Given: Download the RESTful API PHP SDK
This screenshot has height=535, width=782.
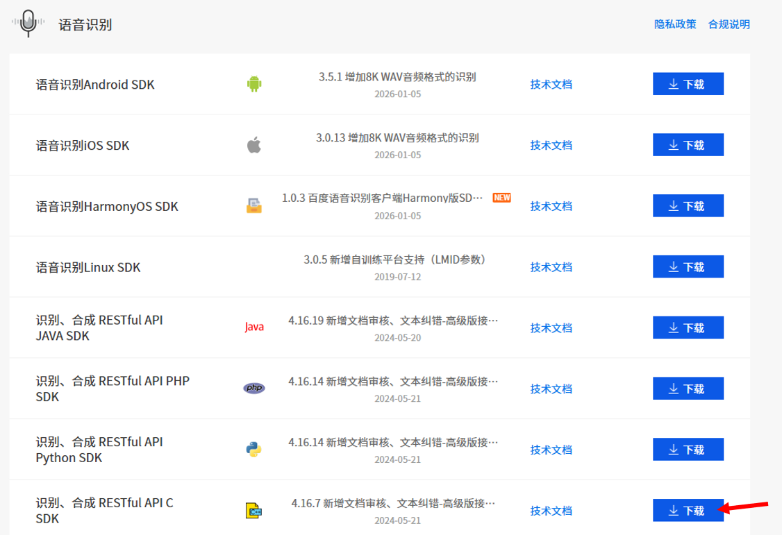Looking at the screenshot, I should click(x=688, y=388).
